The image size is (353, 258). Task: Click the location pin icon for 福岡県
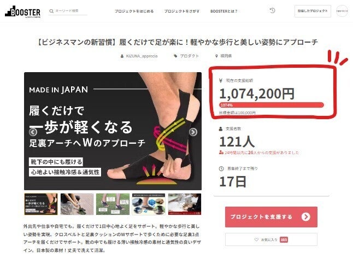pyautogui.click(x=216, y=56)
